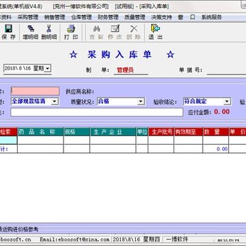Expand the 全部现款结清 payment dropdown
Image resolution: width=246 pixels, height=246 pixels.
[55, 102]
